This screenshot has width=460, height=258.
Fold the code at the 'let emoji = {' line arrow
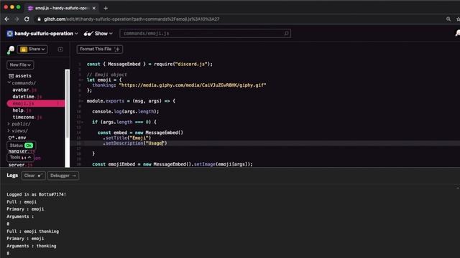click(x=82, y=80)
